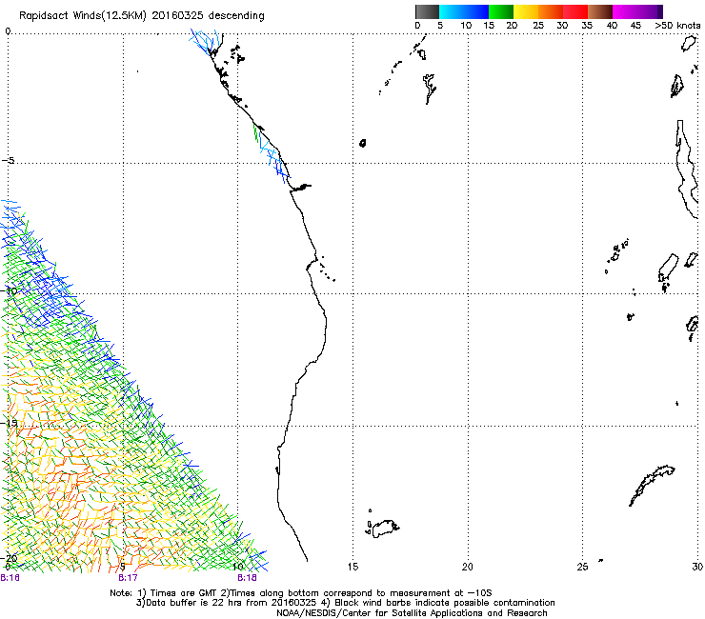The width and height of the screenshot is (705, 619).
Task: Click the 'Times are GMT' note line
Action: pos(301,593)
